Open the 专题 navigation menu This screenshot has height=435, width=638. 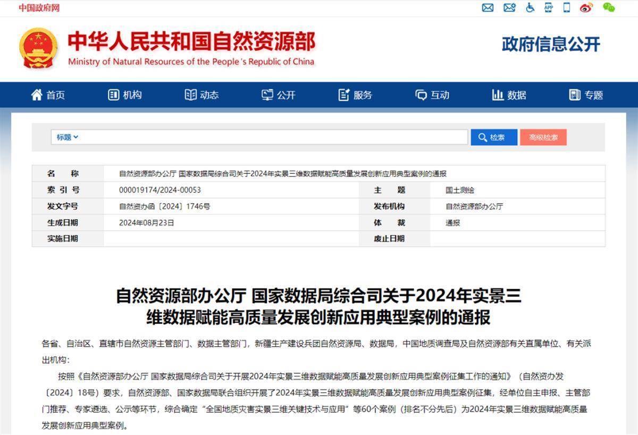(x=586, y=95)
